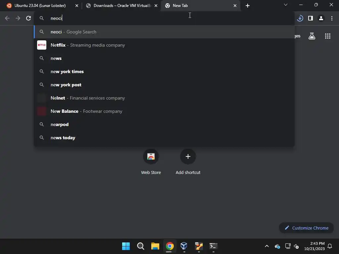This screenshot has height=254, width=339.
Task: Select the neoci Google Search suggestion
Action: (x=164, y=32)
